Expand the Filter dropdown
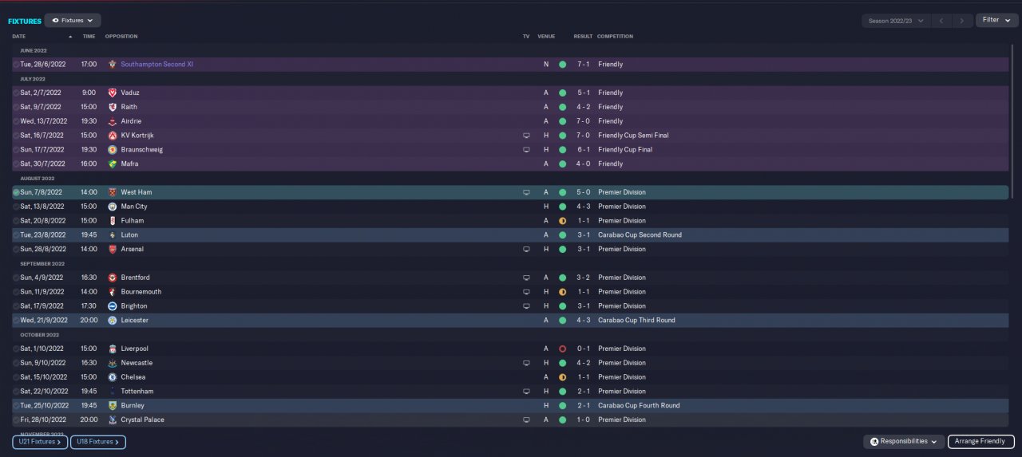Image resolution: width=1022 pixels, height=457 pixels. pyautogui.click(x=996, y=20)
